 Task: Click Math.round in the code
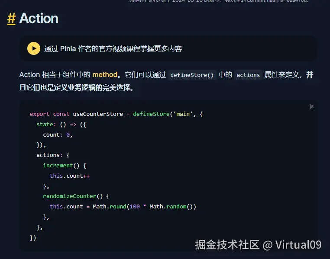[x=109, y=206]
